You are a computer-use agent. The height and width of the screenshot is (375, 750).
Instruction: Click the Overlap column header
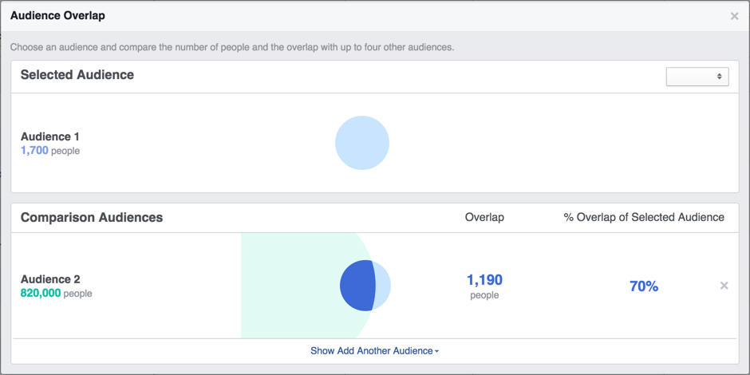tap(484, 217)
